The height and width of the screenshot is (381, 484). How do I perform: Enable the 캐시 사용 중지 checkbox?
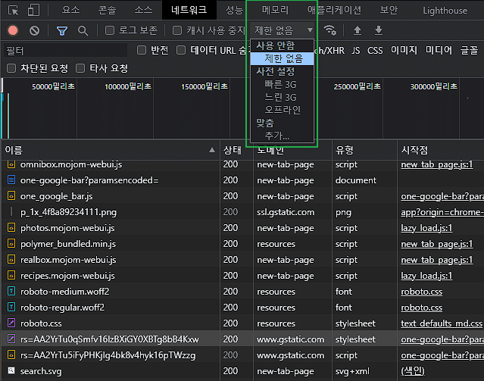click(177, 30)
